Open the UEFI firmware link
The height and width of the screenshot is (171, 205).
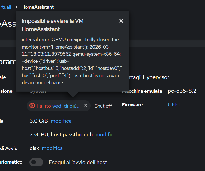(174, 105)
